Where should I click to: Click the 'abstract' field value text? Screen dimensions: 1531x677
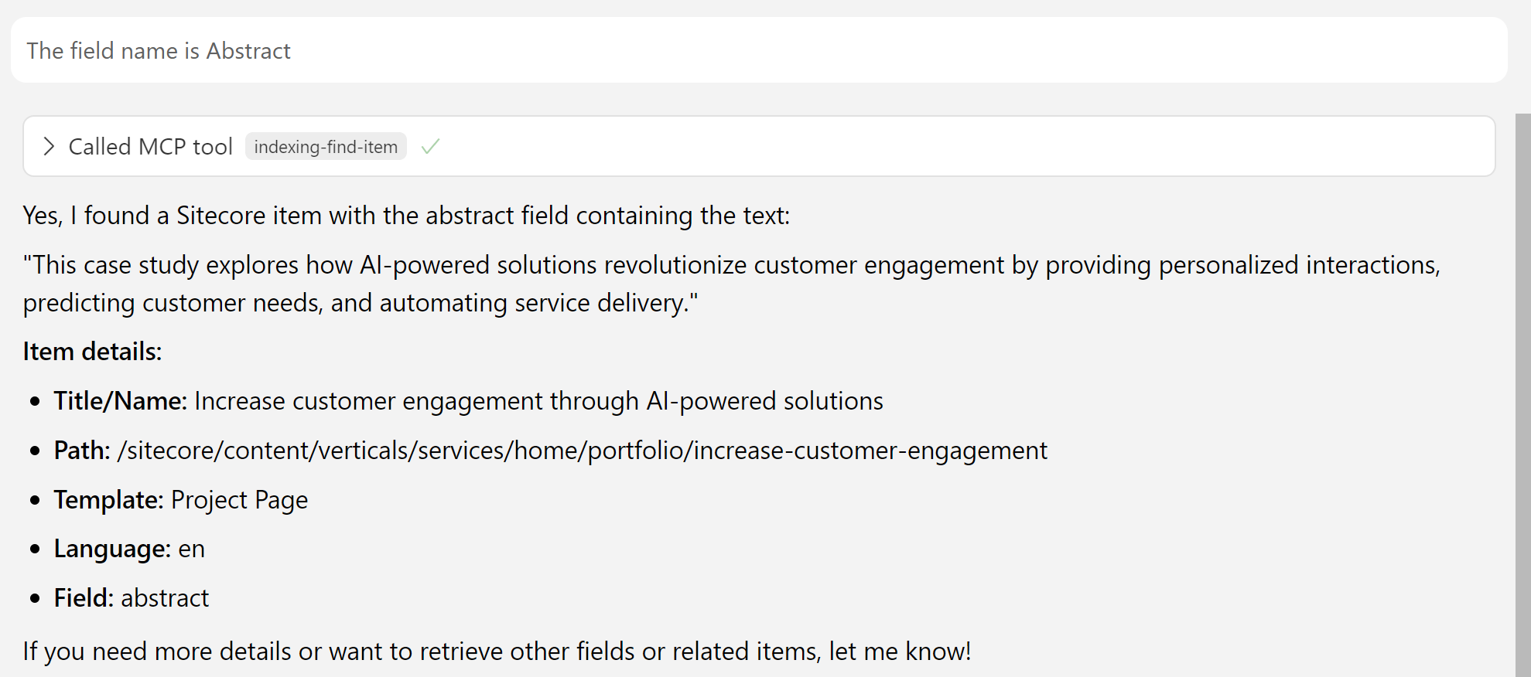165,598
